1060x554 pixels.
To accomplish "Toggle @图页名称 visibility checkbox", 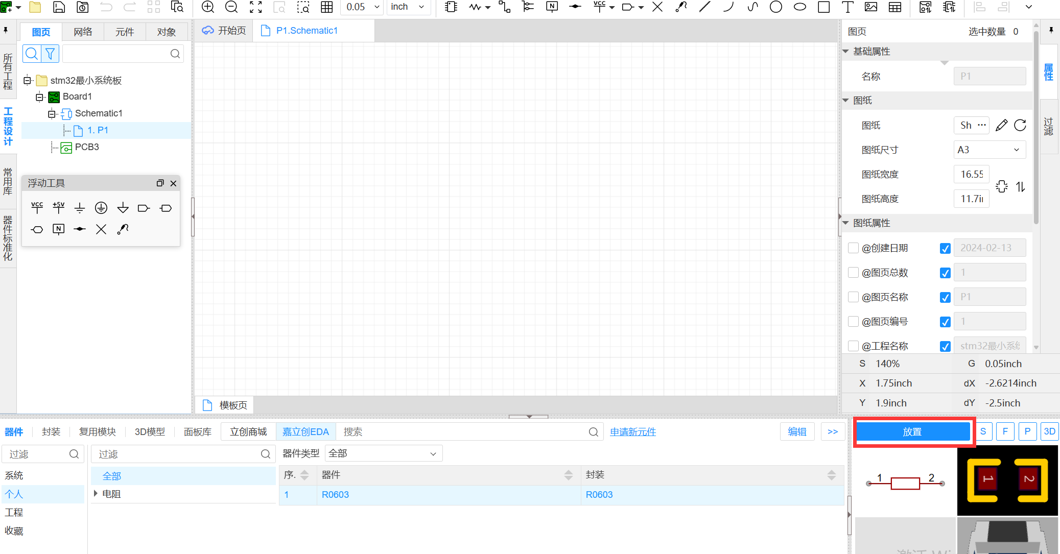I will tap(946, 297).
